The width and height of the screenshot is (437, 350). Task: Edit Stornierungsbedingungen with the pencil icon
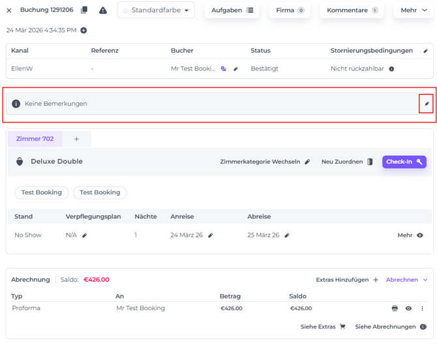click(426, 51)
